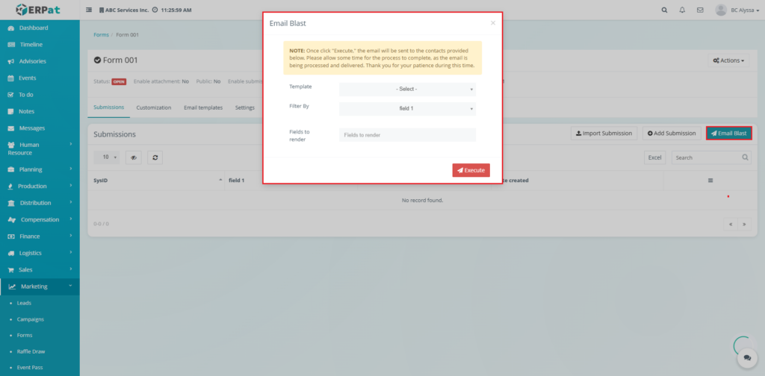This screenshot has width=765, height=376.
Task: Click the search magnifier icon in top bar
Action: coord(665,10)
